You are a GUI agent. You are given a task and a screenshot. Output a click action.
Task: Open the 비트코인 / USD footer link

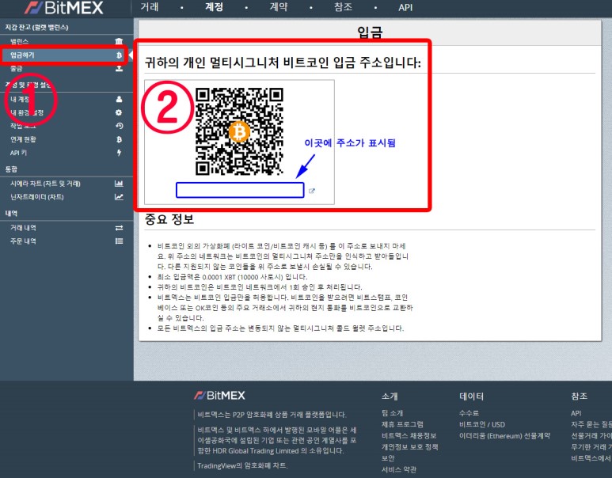click(482, 424)
